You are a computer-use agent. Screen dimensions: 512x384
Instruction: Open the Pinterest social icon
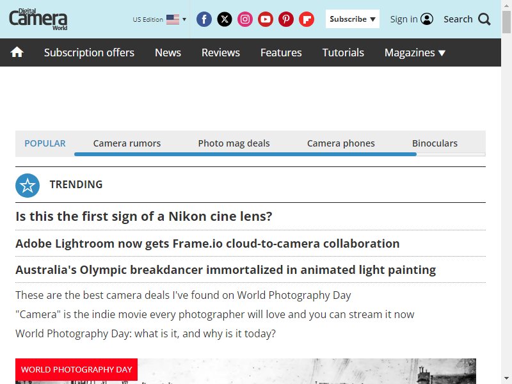coord(286,19)
